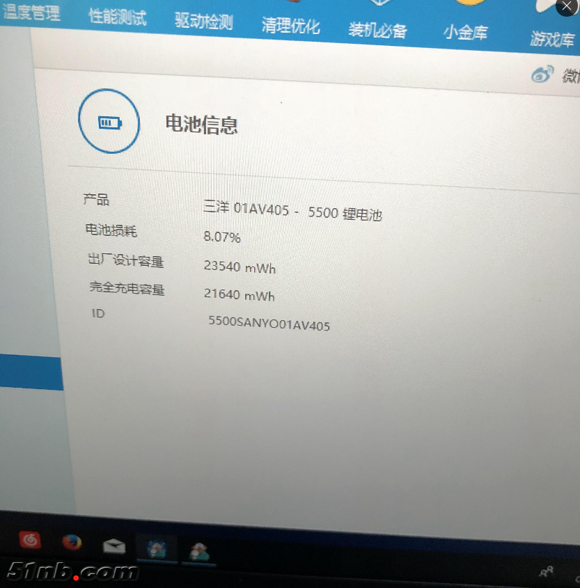Open the 温度管理 tab

click(31, 12)
